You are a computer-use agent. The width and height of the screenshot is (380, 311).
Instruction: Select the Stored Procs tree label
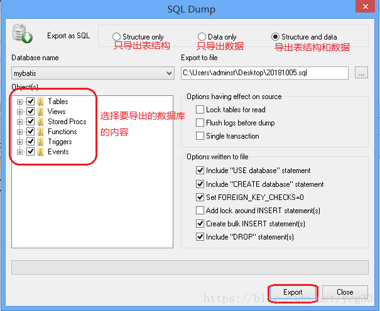[67, 122]
